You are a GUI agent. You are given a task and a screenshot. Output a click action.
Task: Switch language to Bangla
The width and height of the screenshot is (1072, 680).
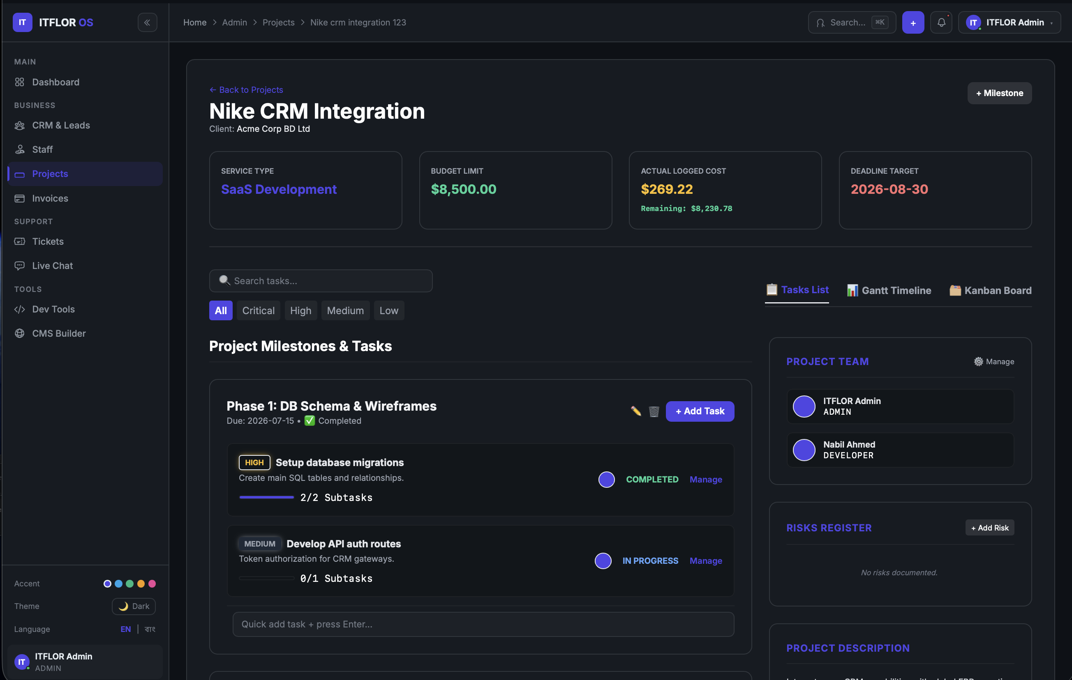pyautogui.click(x=150, y=629)
